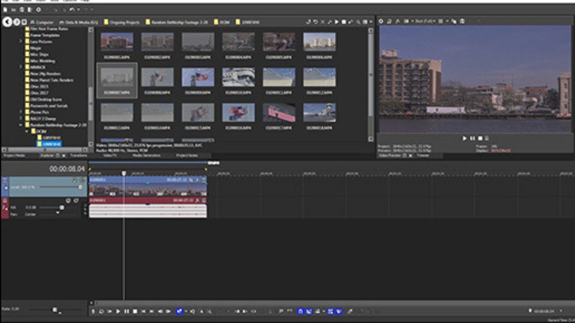The height and width of the screenshot is (323, 575).
Task: Toggle Enable Snapping on timeline toolbar
Action: pyautogui.click(x=300, y=311)
